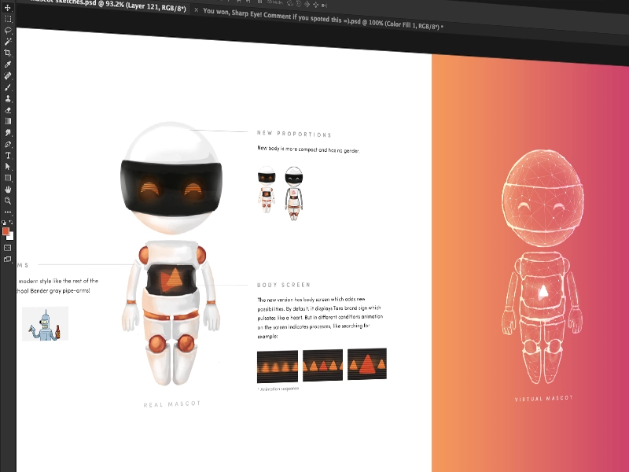Reset to default foreground and background colors

(x=4, y=222)
